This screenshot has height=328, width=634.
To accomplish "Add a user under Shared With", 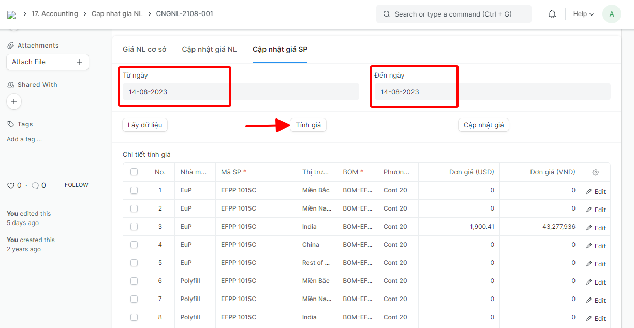I will 14,101.
